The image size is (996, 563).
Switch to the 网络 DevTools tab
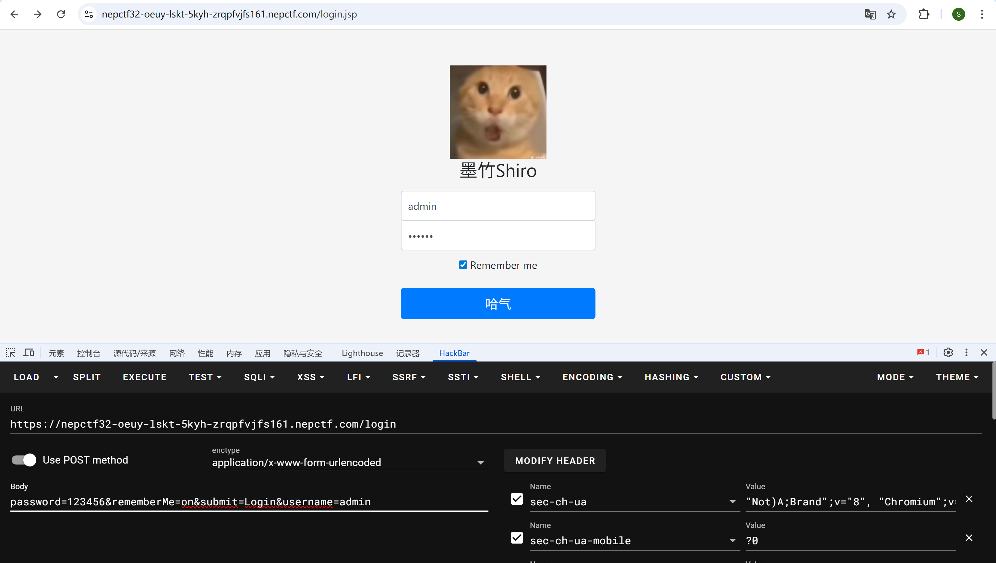[177, 353]
